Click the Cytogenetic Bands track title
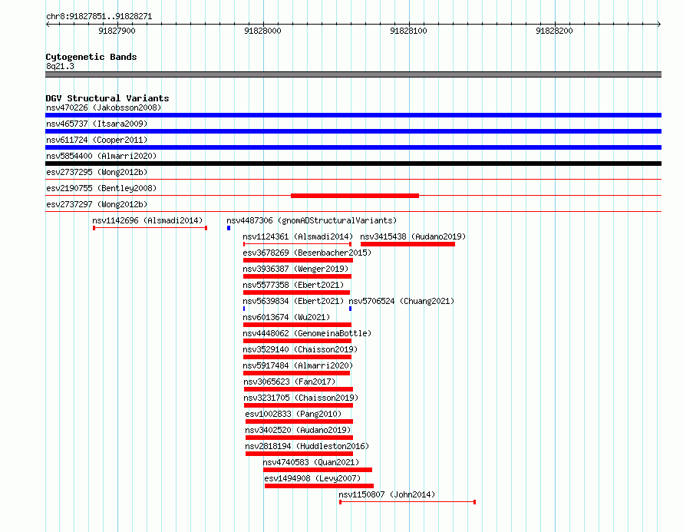 [x=91, y=57]
